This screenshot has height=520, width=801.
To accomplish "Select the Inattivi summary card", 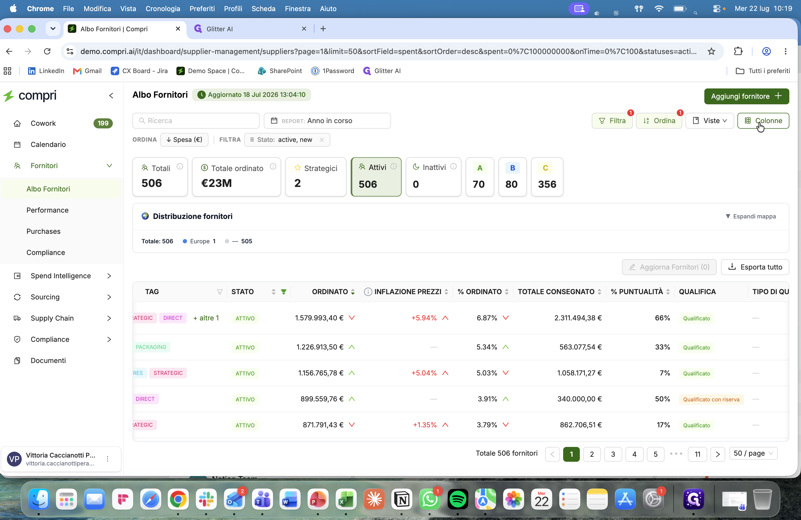I will coord(434,177).
